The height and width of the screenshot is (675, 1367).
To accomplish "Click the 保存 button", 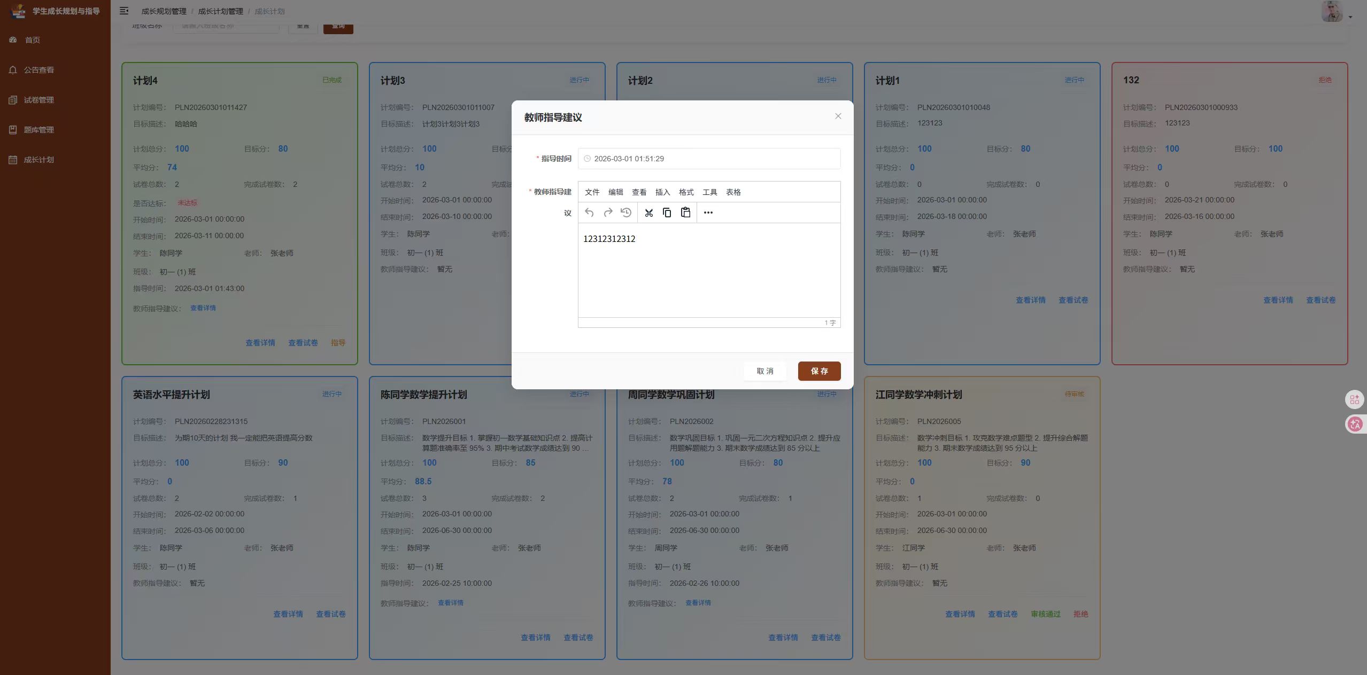I will 819,371.
